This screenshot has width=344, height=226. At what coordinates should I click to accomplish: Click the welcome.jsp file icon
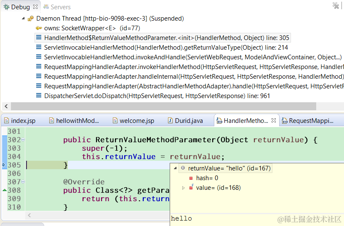click(115, 120)
